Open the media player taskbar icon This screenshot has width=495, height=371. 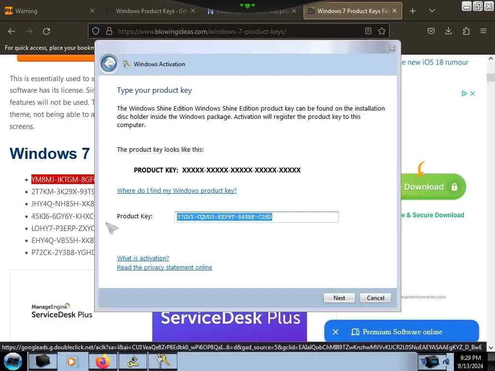[72, 361]
